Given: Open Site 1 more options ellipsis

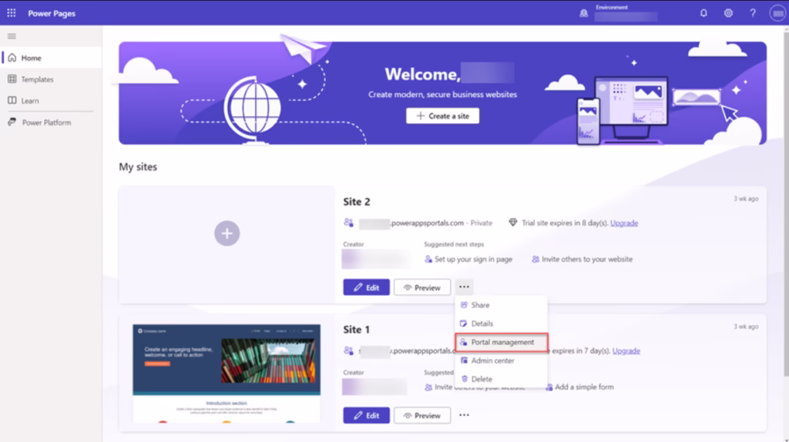Looking at the screenshot, I should click(464, 415).
